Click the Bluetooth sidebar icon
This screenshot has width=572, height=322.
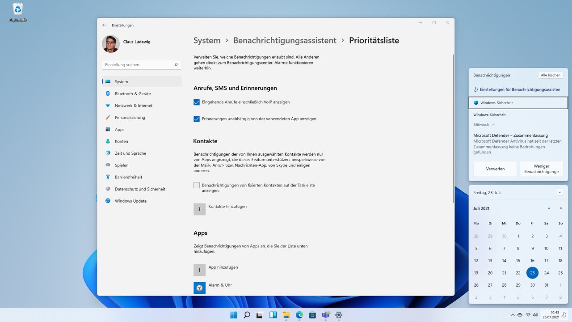(108, 93)
